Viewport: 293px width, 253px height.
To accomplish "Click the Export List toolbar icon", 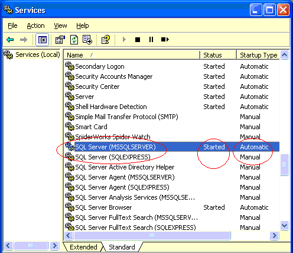I will pyautogui.click(x=87, y=40).
